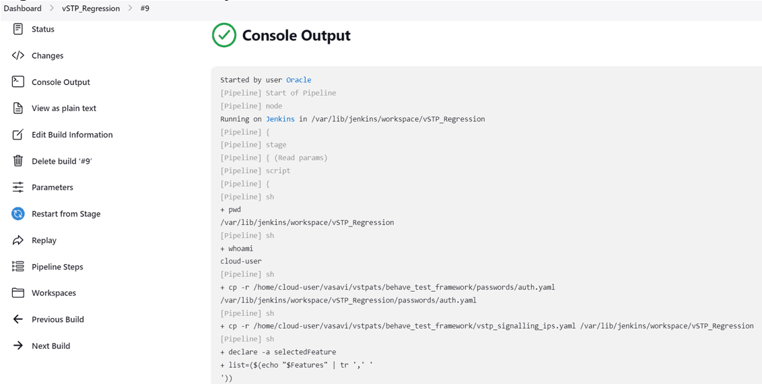Choose View as plain text

(x=64, y=108)
